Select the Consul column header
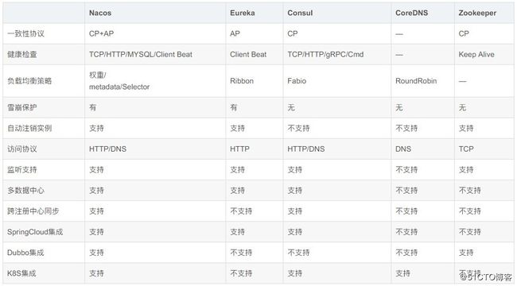This screenshot has width=517, height=286. [300, 13]
